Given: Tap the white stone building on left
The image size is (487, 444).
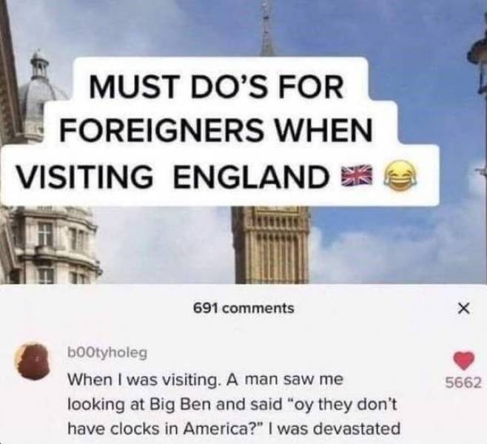Looking at the screenshot, I should coord(50,245).
